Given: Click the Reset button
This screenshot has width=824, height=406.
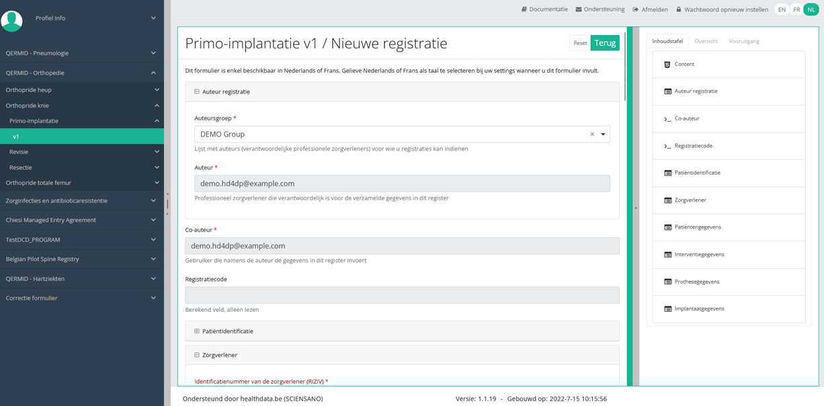Looking at the screenshot, I should [580, 43].
